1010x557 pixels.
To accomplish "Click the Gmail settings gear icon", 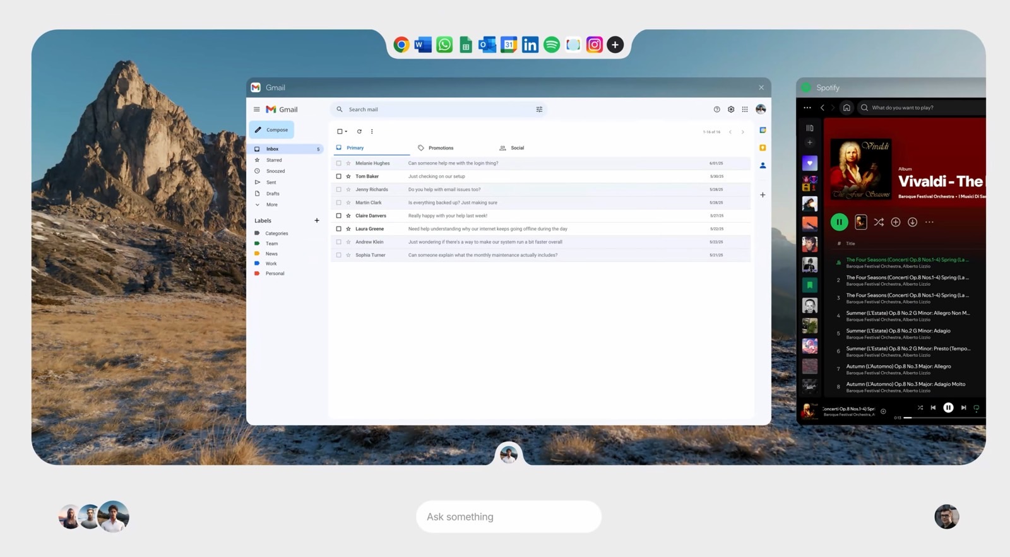I will click(x=731, y=109).
